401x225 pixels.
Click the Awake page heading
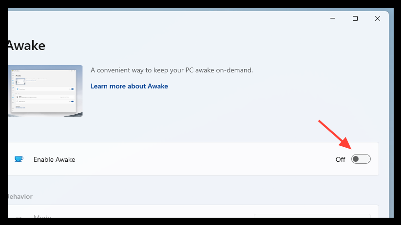coord(26,46)
